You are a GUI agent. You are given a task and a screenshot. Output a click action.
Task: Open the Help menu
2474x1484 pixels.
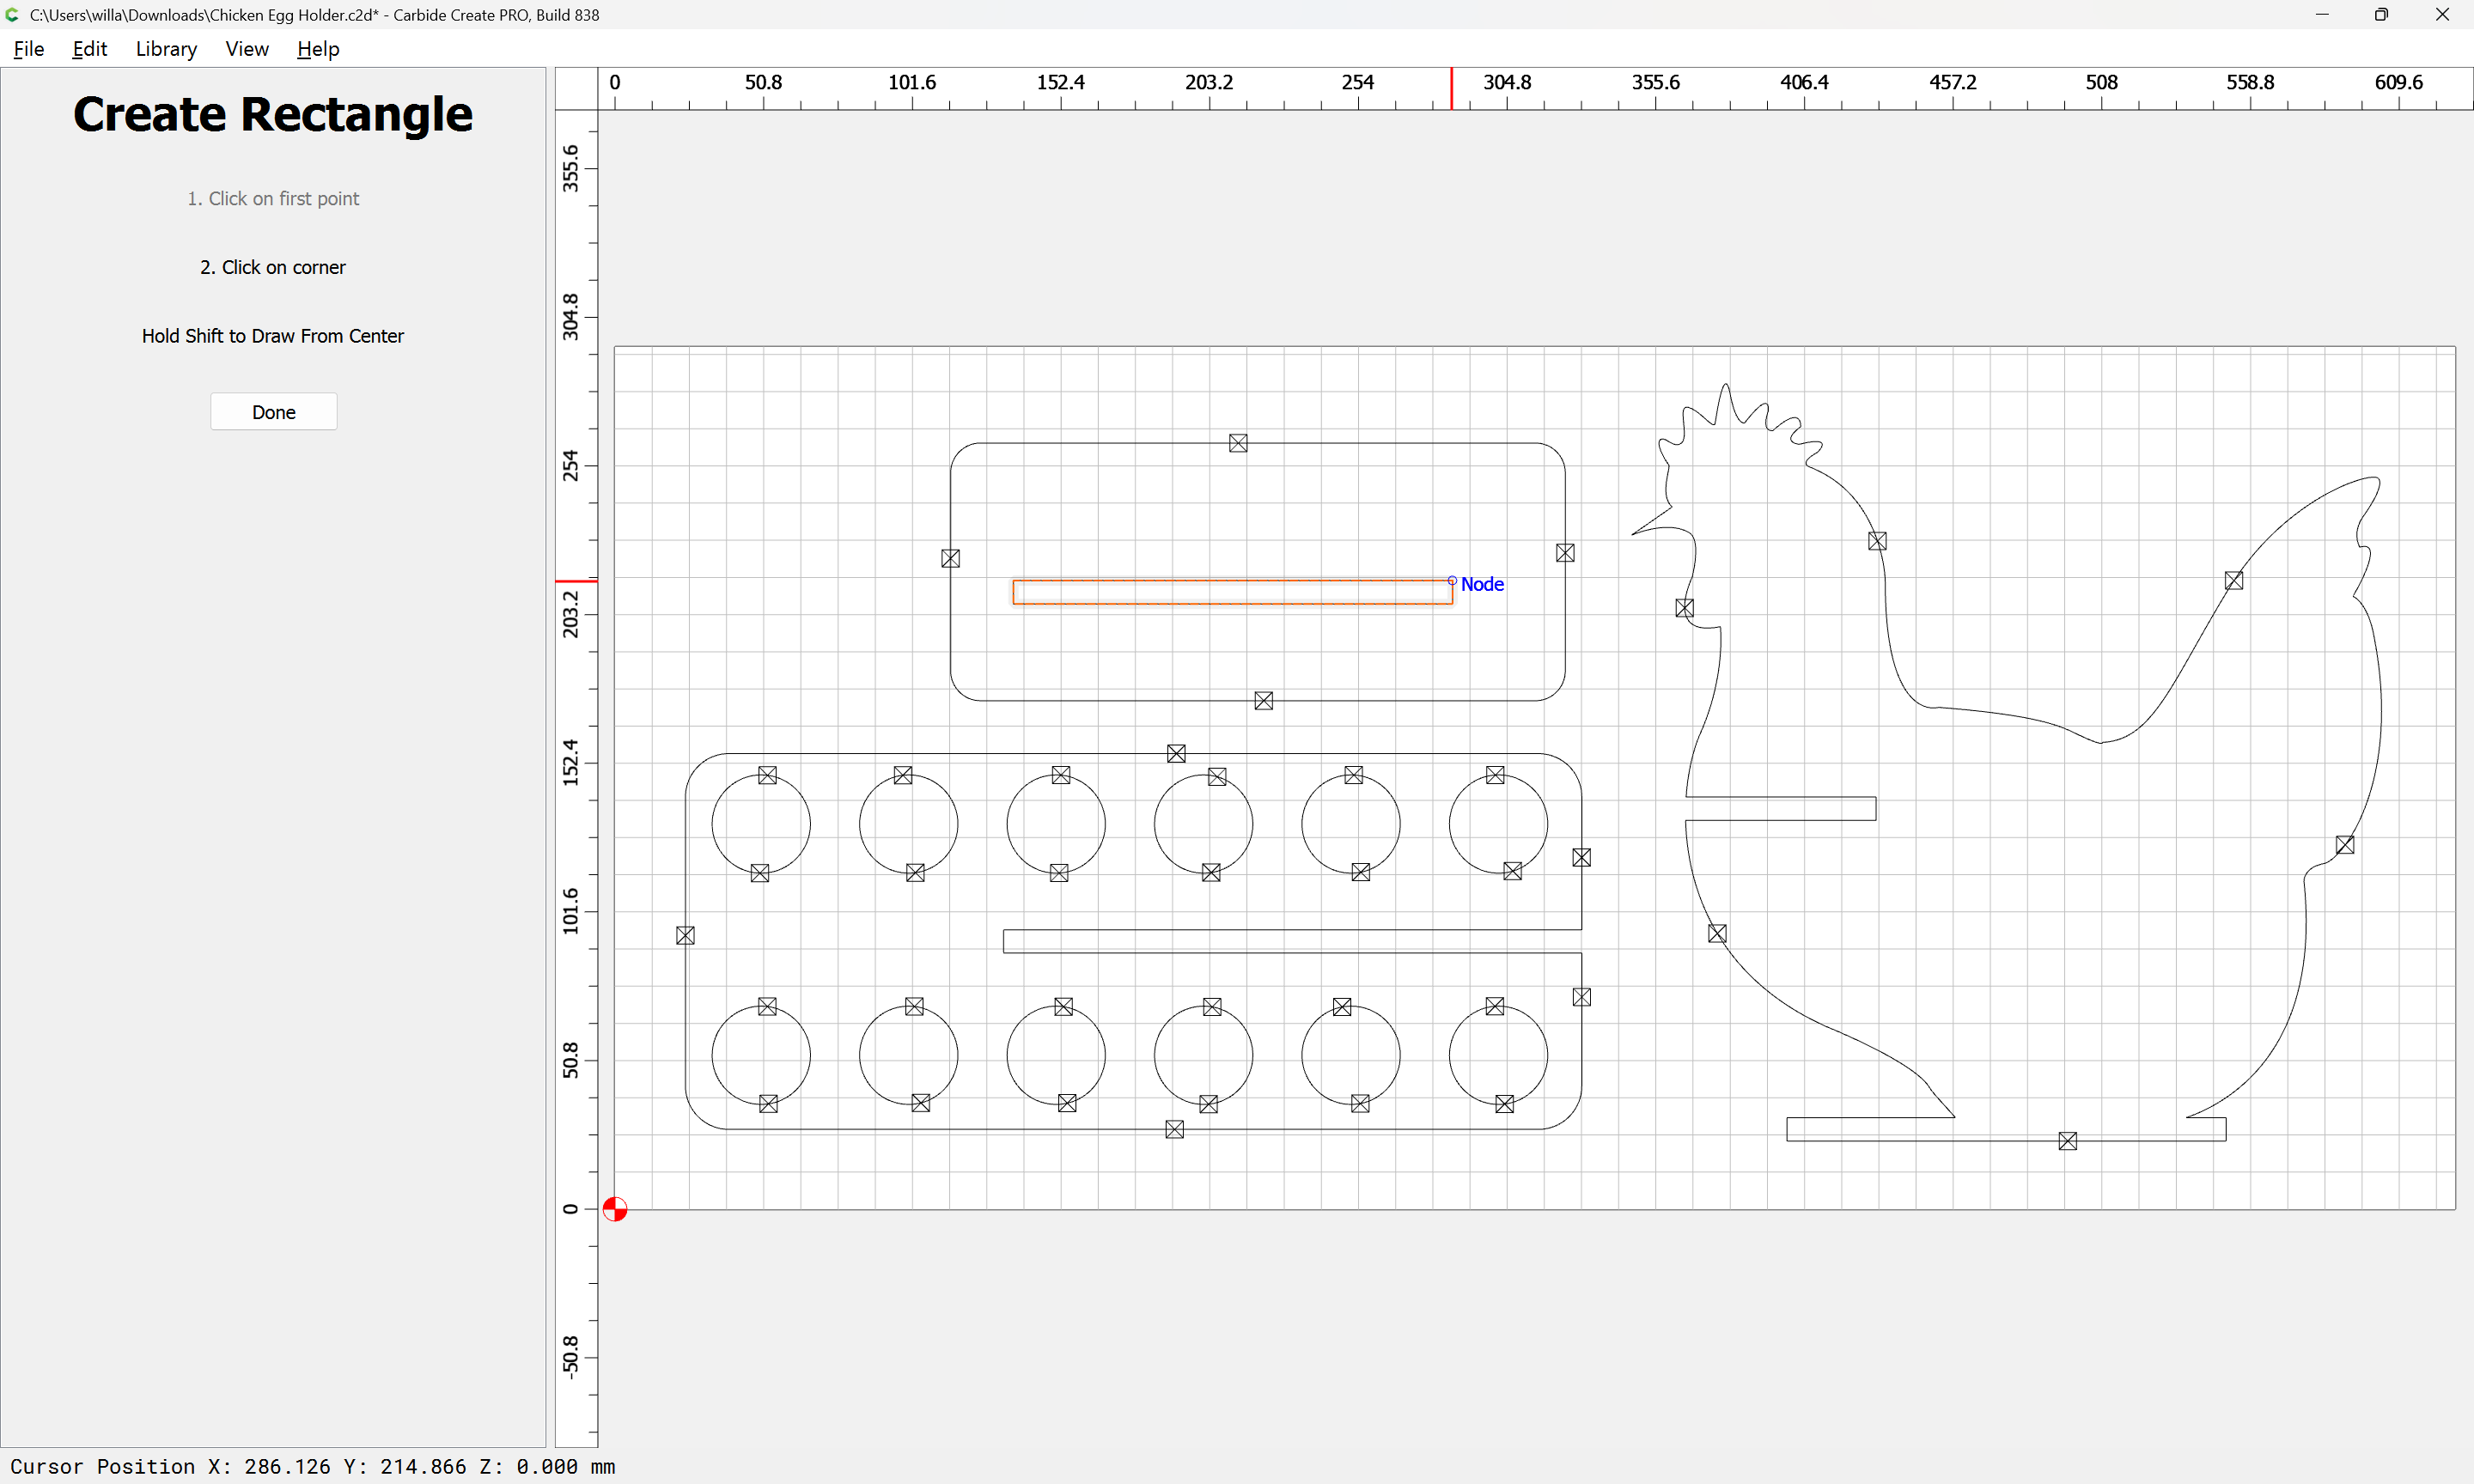tap(318, 49)
